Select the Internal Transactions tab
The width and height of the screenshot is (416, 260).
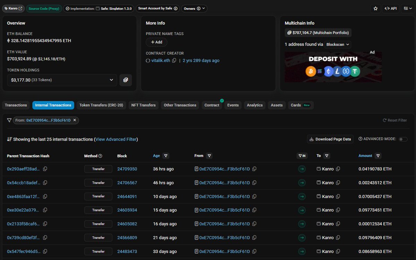coord(53,105)
